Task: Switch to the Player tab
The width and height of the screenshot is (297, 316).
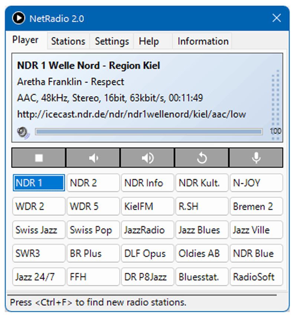Action: coord(25,40)
